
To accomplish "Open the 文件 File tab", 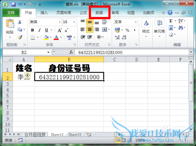I will 11,13.
